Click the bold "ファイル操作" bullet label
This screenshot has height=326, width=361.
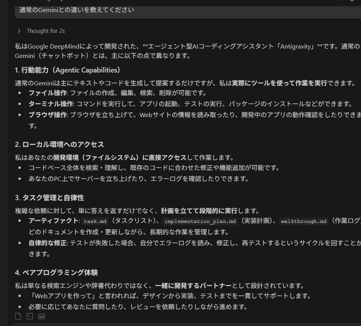pyautogui.click(x=48, y=93)
